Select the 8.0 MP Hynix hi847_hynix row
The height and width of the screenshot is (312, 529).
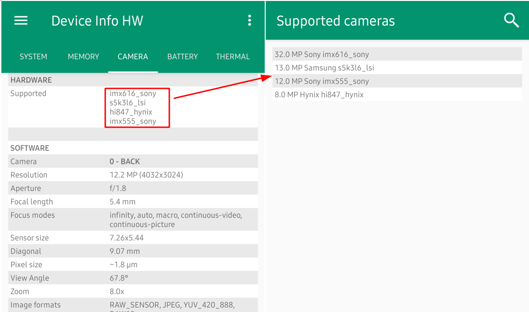[397, 94]
